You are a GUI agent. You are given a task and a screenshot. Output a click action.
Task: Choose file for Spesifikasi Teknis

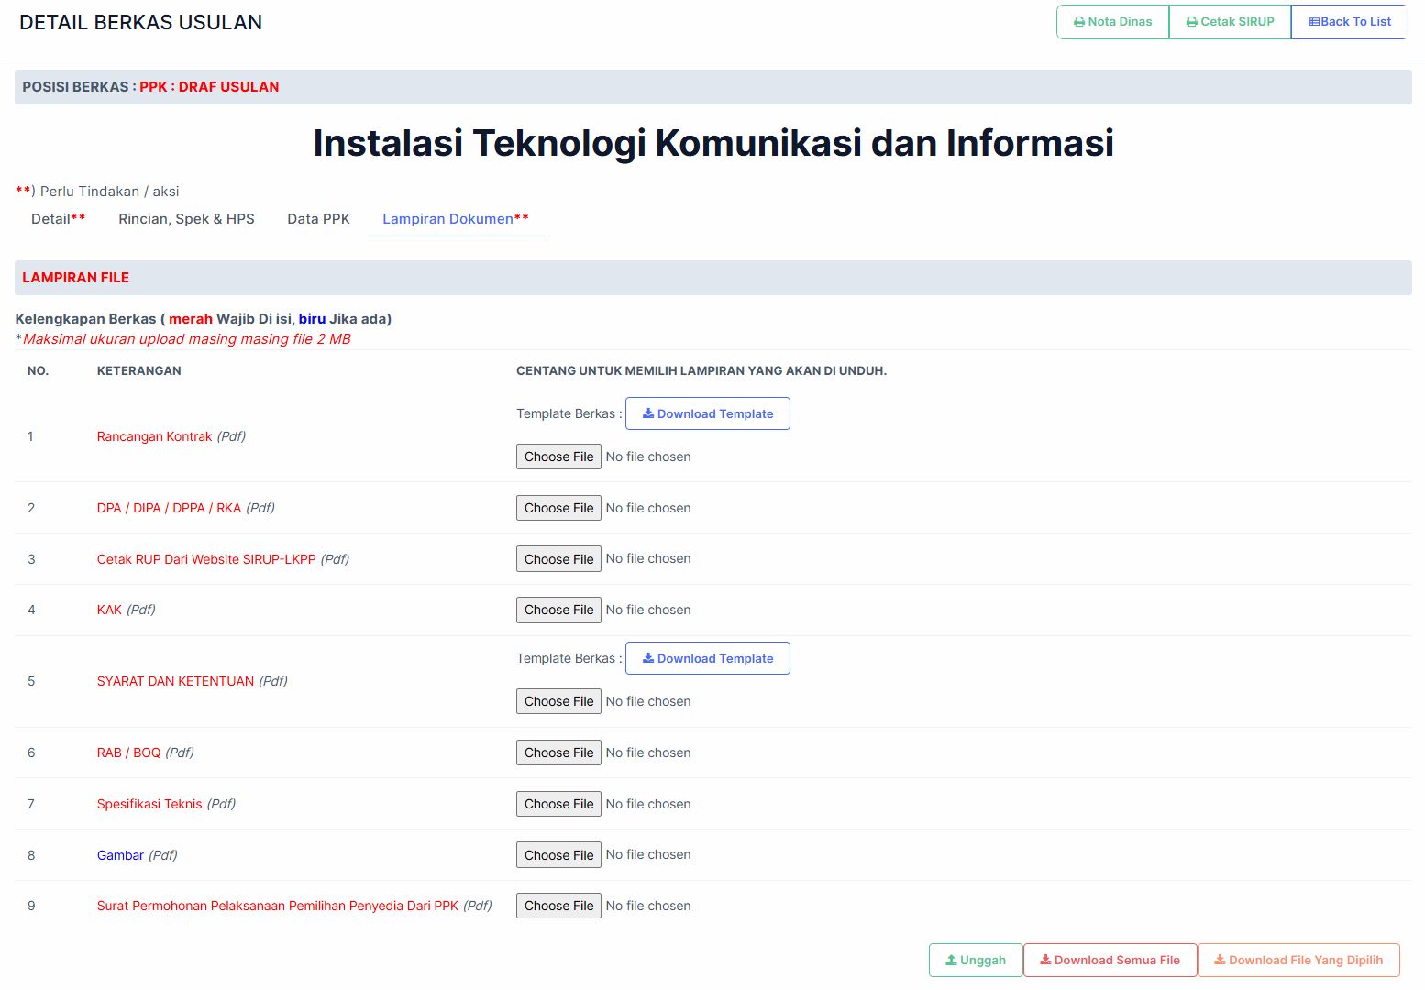click(x=558, y=804)
